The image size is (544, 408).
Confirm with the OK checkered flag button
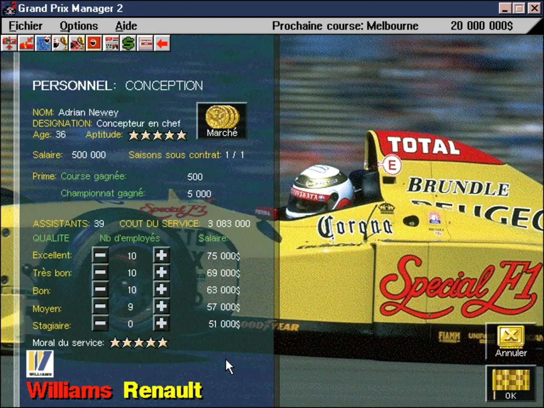tap(511, 384)
